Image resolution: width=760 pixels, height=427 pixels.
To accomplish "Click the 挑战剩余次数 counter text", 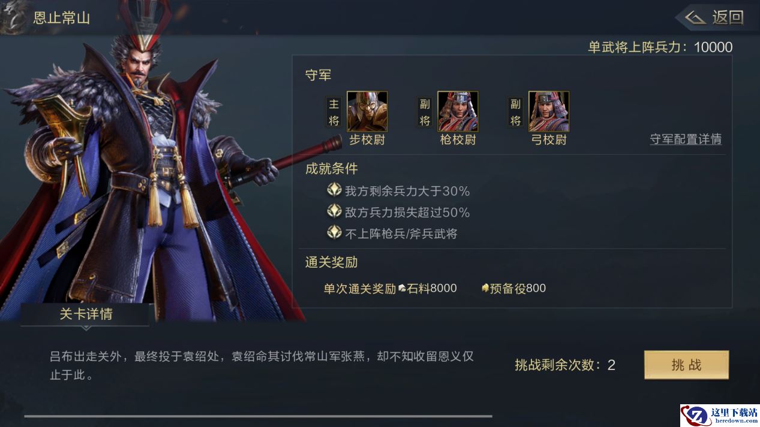I will [x=564, y=365].
